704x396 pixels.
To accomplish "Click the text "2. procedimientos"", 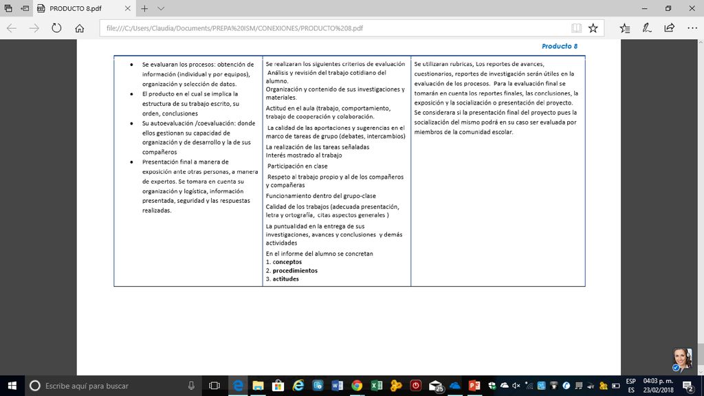I will pos(291,270).
